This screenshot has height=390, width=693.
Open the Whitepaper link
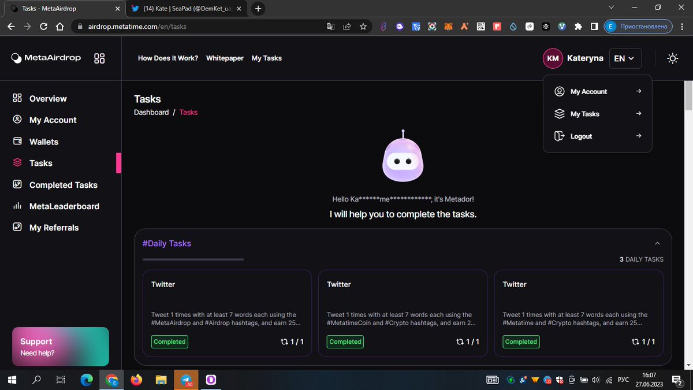tap(225, 58)
